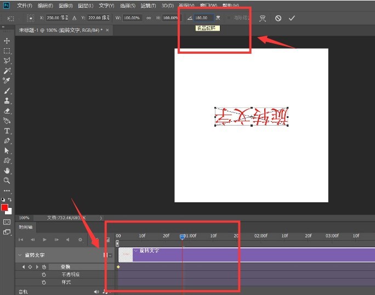The width and height of the screenshot is (375, 295).
Task: Change the screen mode
Action: (7, 232)
